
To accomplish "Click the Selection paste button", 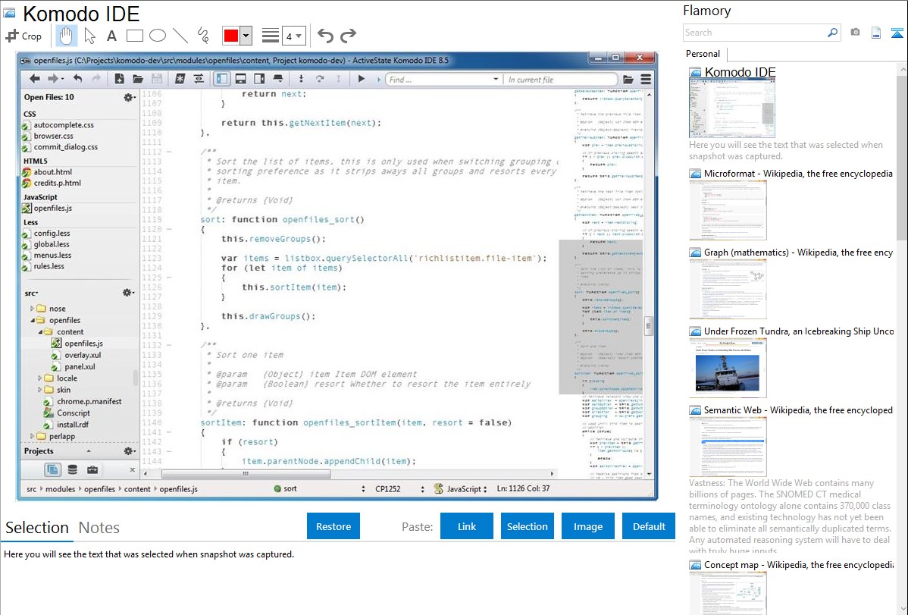I will click(x=528, y=526).
